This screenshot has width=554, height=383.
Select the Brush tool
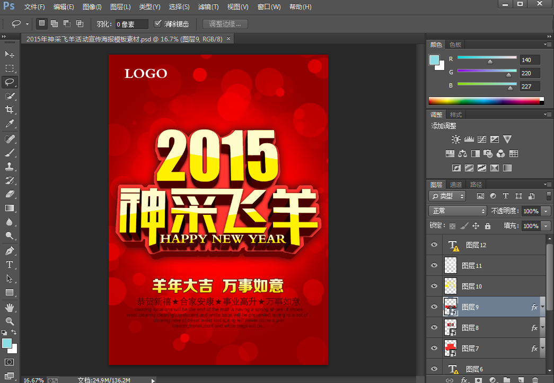[x=10, y=152]
